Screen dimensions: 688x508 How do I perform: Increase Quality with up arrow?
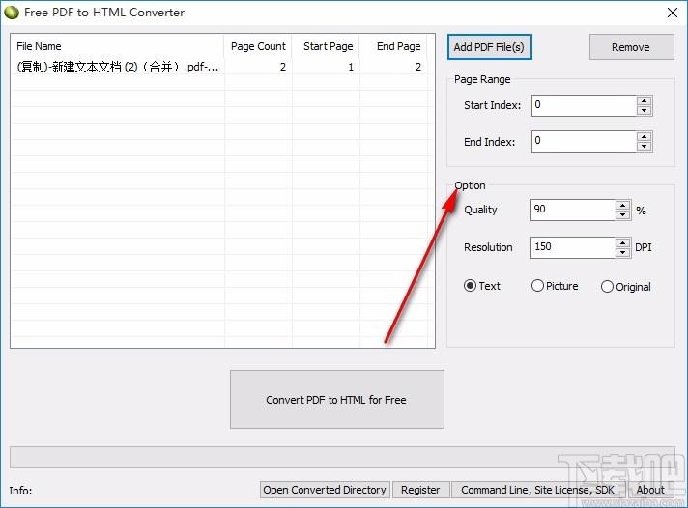[x=622, y=205]
